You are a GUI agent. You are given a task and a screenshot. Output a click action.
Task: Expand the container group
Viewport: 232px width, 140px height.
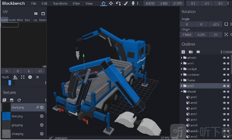(182, 74)
